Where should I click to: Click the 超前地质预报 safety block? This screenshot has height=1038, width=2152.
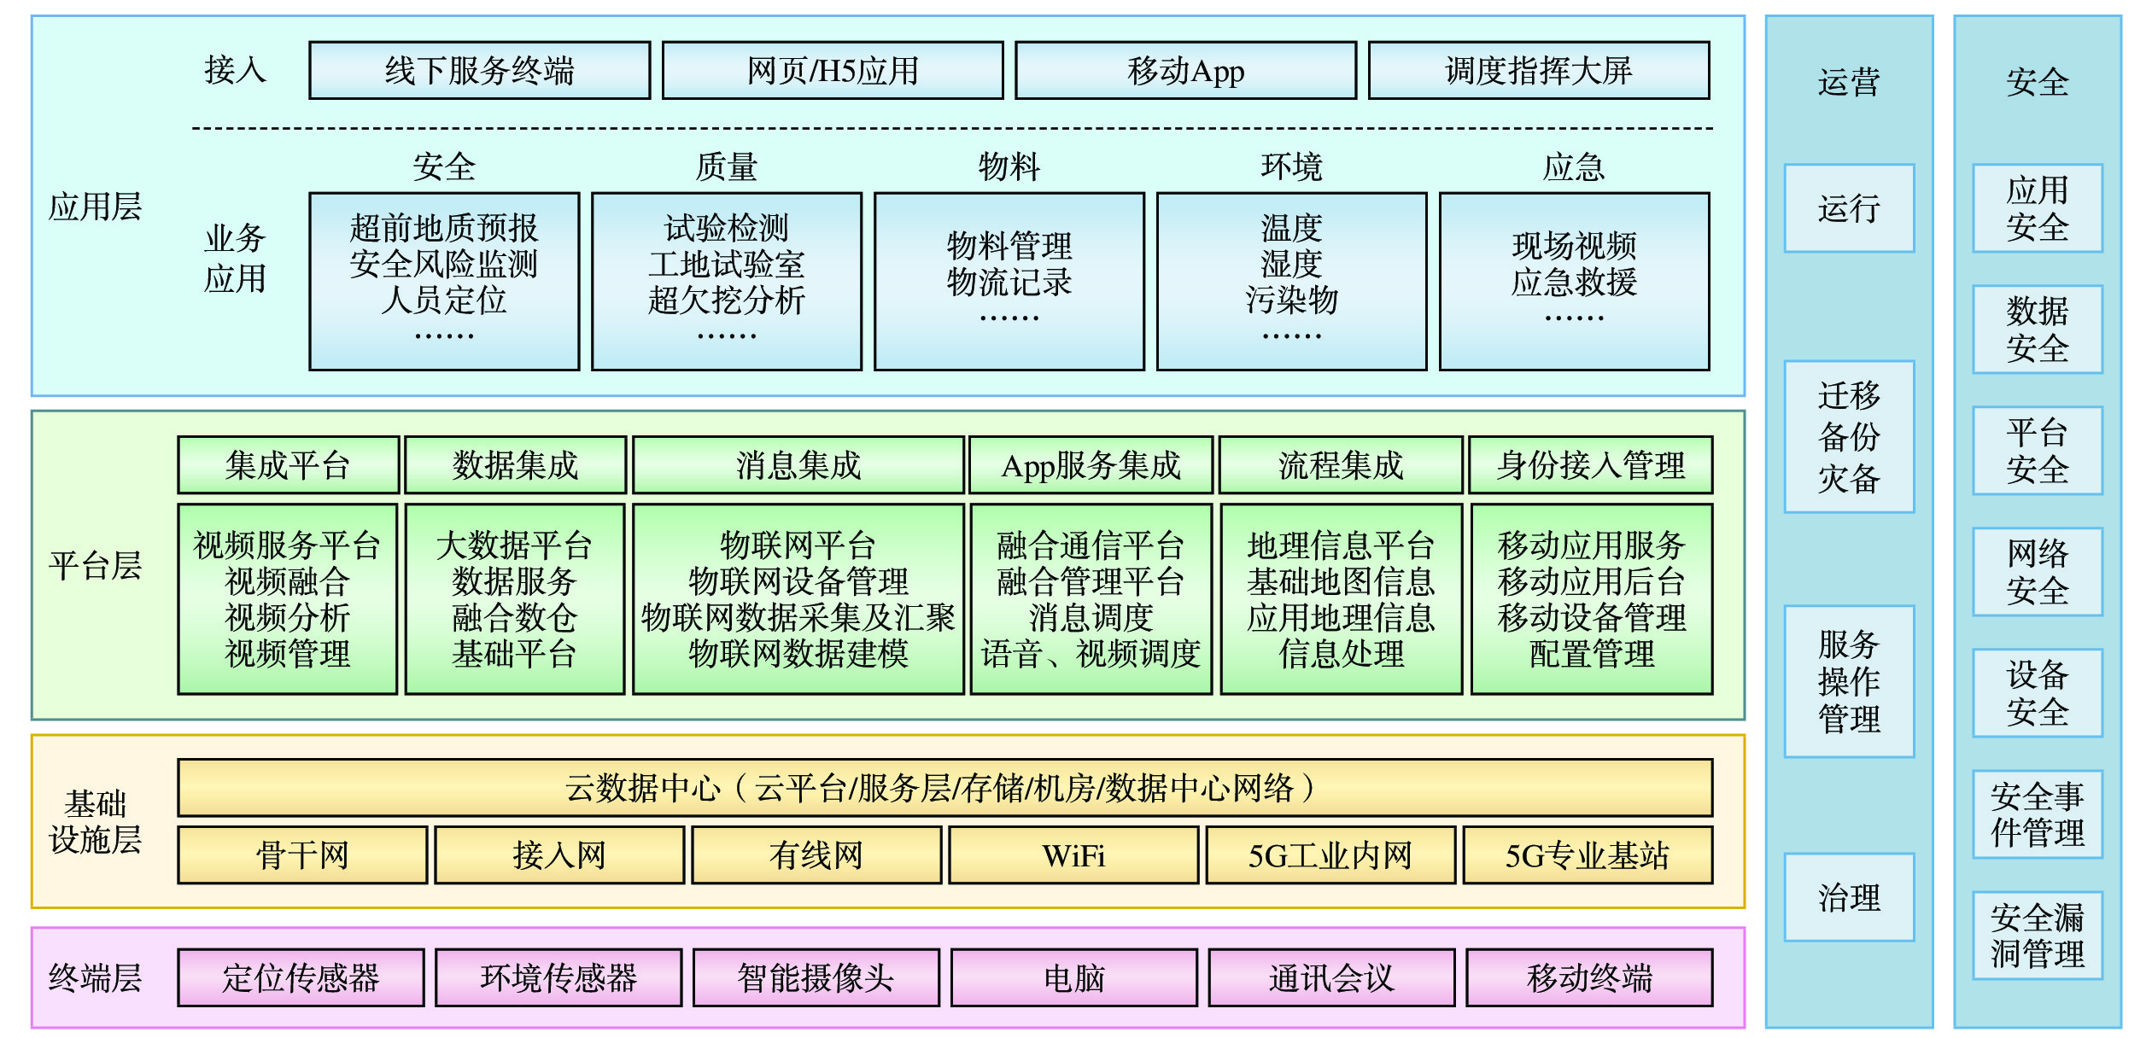click(444, 281)
